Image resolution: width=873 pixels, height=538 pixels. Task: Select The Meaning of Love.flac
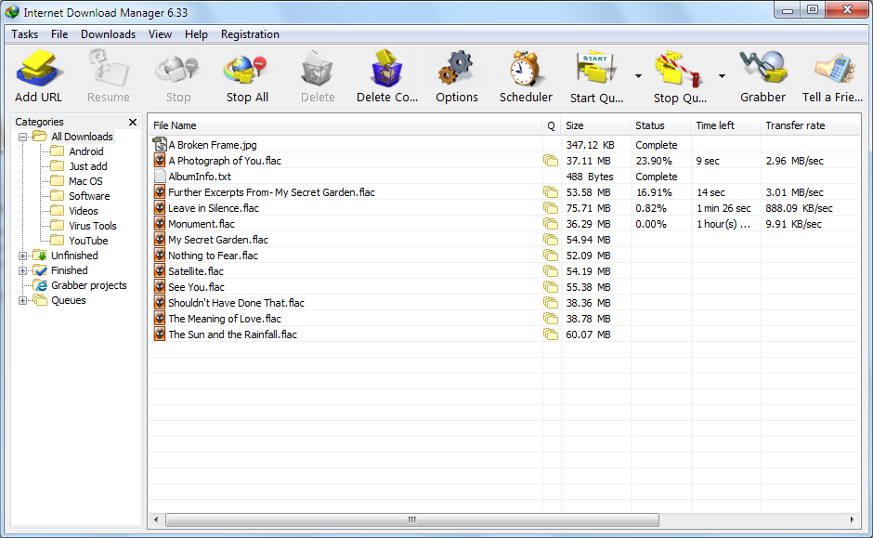coord(225,319)
